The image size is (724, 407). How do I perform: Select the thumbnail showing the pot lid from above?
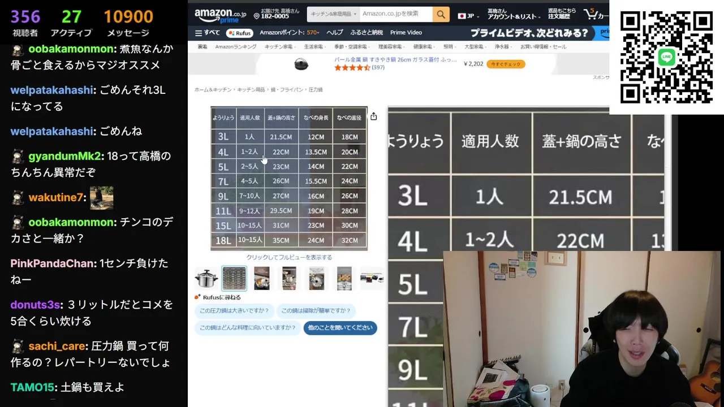[317, 278]
